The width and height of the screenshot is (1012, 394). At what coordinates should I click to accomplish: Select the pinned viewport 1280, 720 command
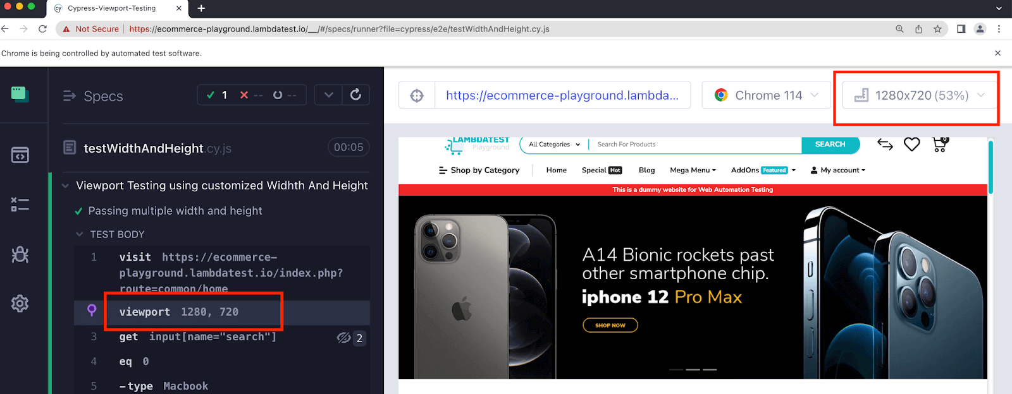click(x=222, y=312)
